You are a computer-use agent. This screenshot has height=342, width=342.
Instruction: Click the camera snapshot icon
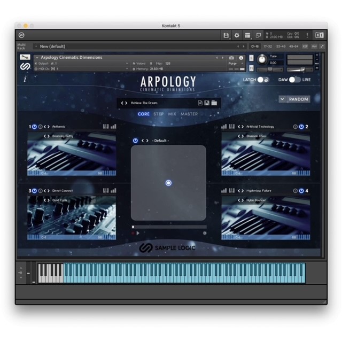tap(231, 58)
